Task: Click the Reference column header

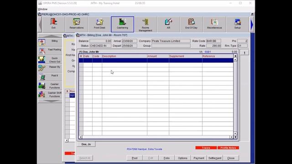Action: 218,56
